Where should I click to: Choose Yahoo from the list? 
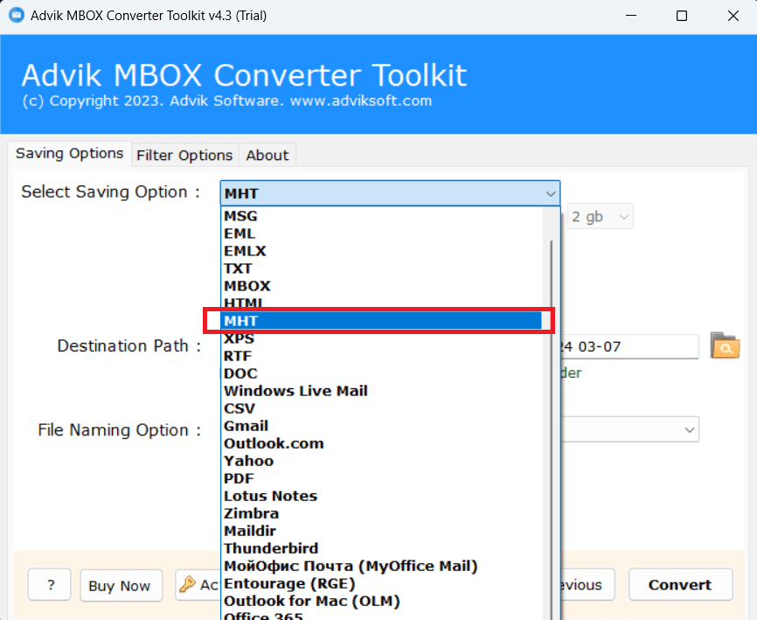[381, 461]
